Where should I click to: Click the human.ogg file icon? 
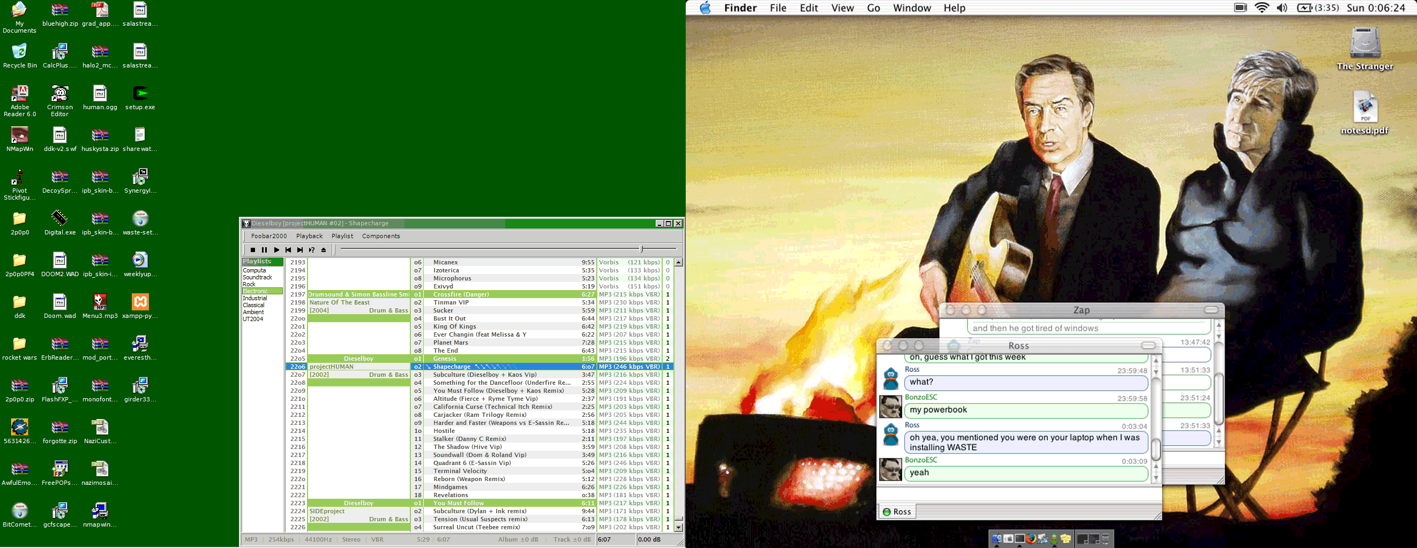(100, 98)
